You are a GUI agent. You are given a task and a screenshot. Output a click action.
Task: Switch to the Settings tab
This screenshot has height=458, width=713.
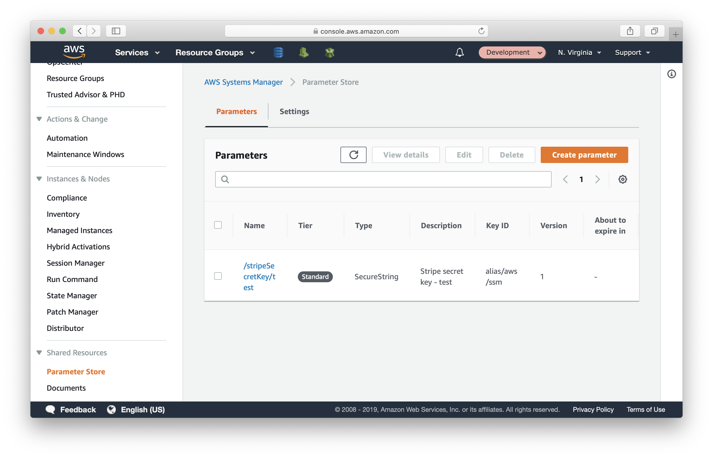tap(294, 111)
